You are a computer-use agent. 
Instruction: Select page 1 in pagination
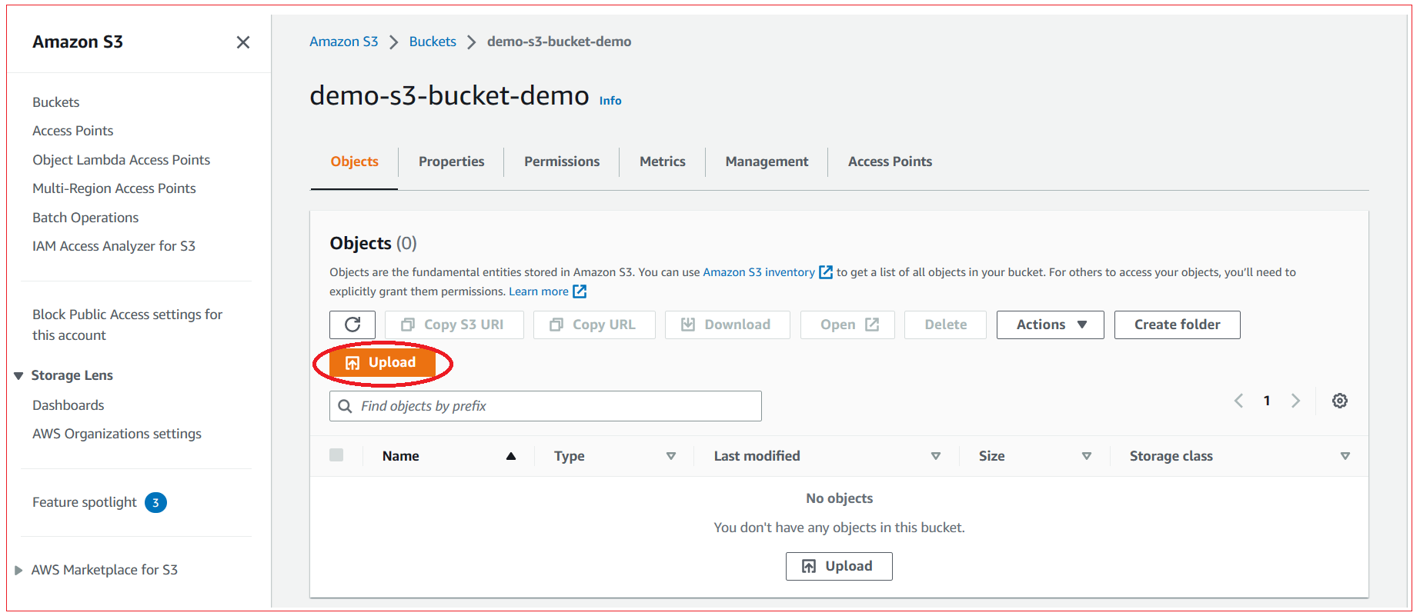click(1267, 401)
